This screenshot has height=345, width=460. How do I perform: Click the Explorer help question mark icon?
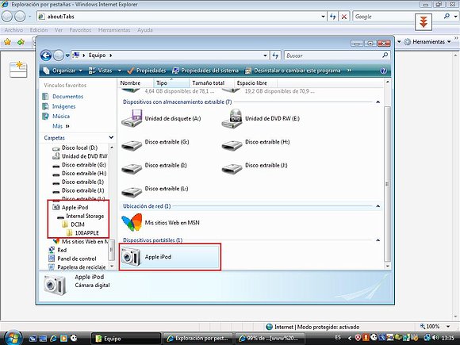383,71
